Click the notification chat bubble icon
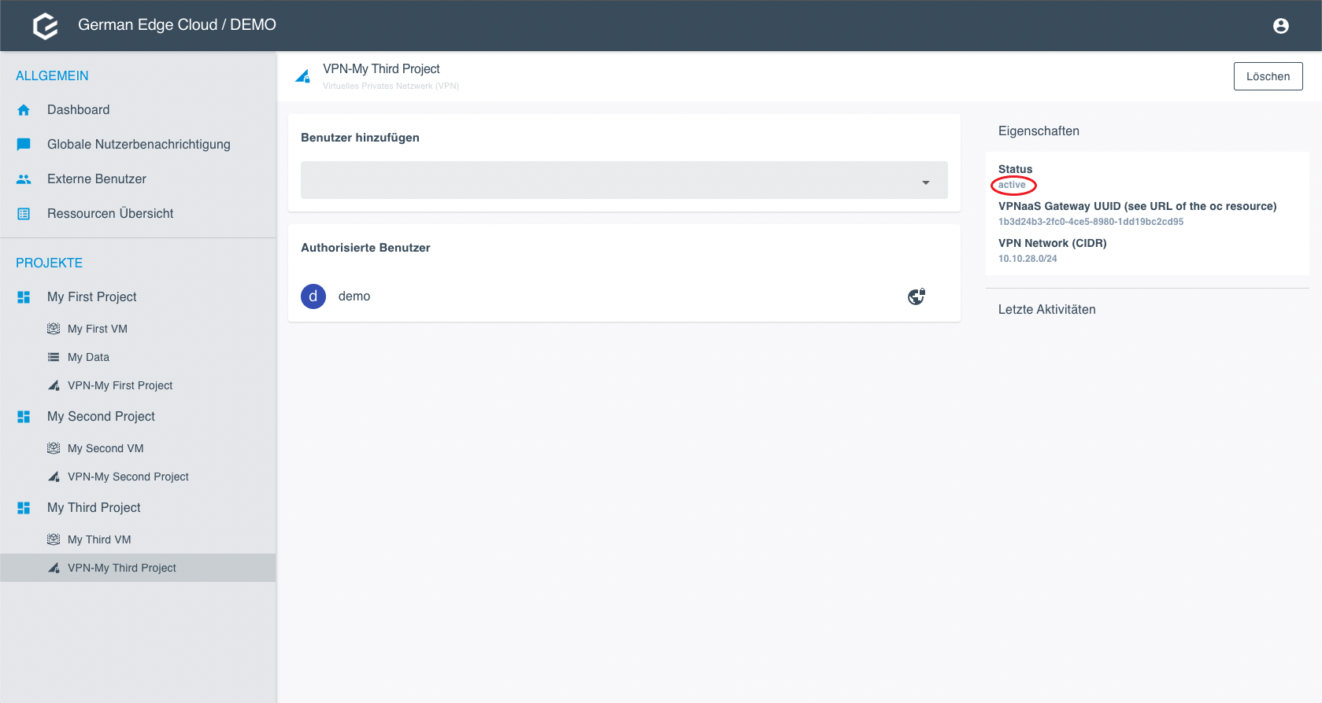The width and height of the screenshot is (1322, 703). tap(24, 145)
